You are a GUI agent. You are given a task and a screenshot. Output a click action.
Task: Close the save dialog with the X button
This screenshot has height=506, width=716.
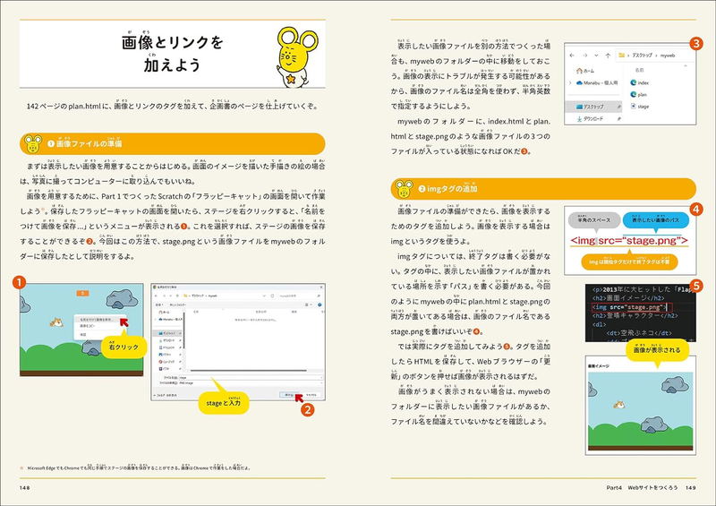321,287
